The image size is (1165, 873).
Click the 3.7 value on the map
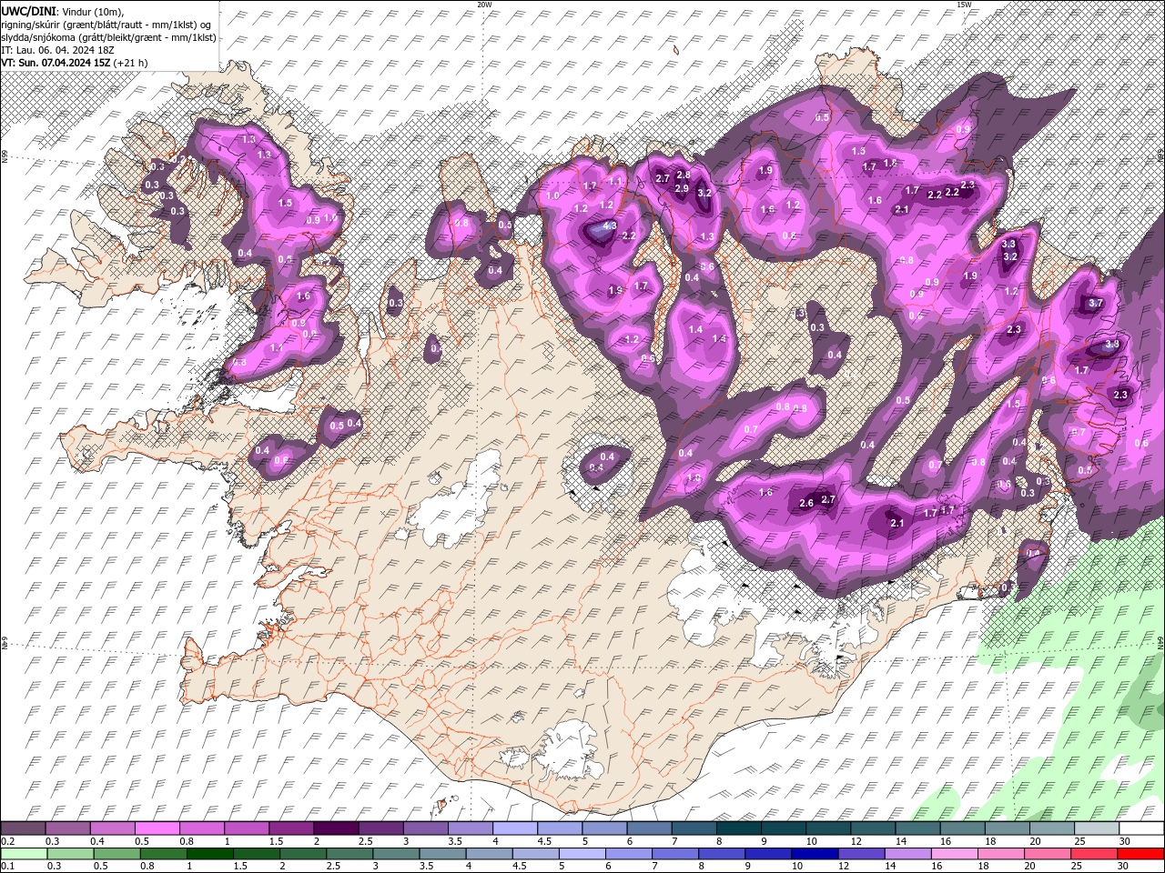click(x=1096, y=303)
